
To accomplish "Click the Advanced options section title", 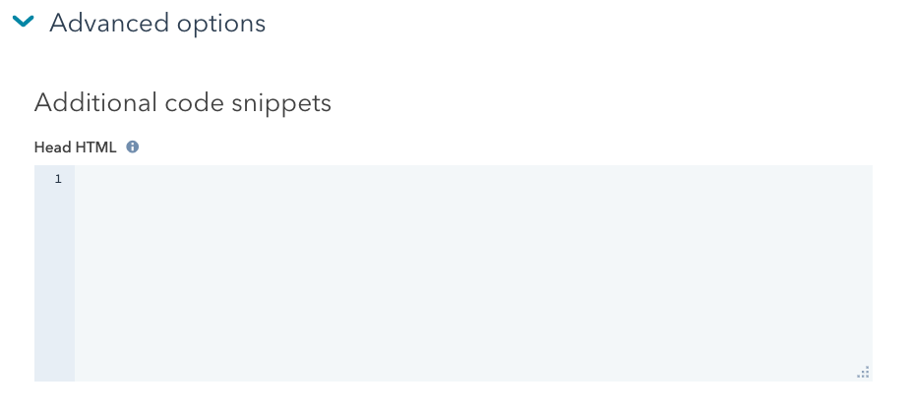I will coord(157,23).
